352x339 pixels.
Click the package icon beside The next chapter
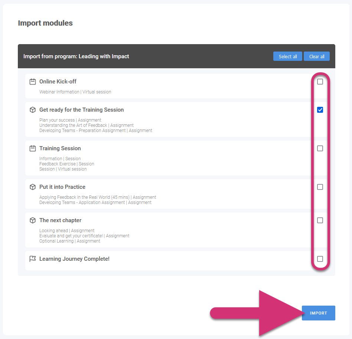(x=32, y=220)
